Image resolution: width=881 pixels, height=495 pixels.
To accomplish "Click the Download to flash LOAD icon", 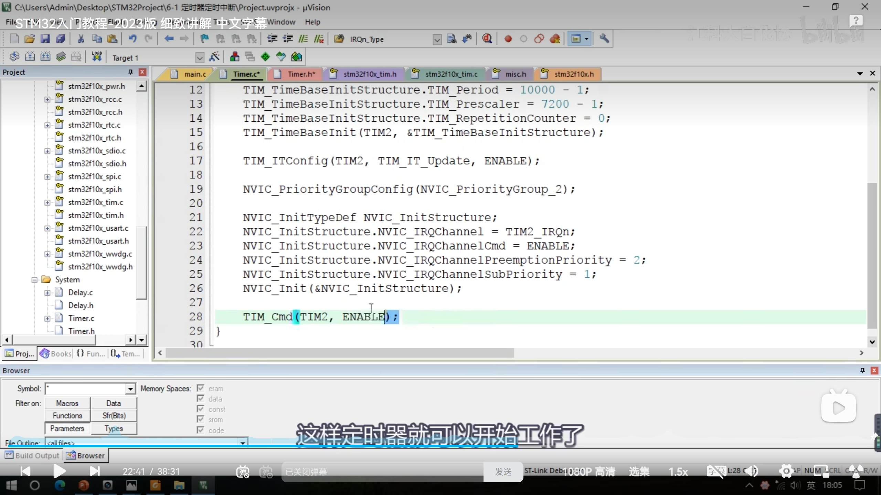I will (x=97, y=57).
